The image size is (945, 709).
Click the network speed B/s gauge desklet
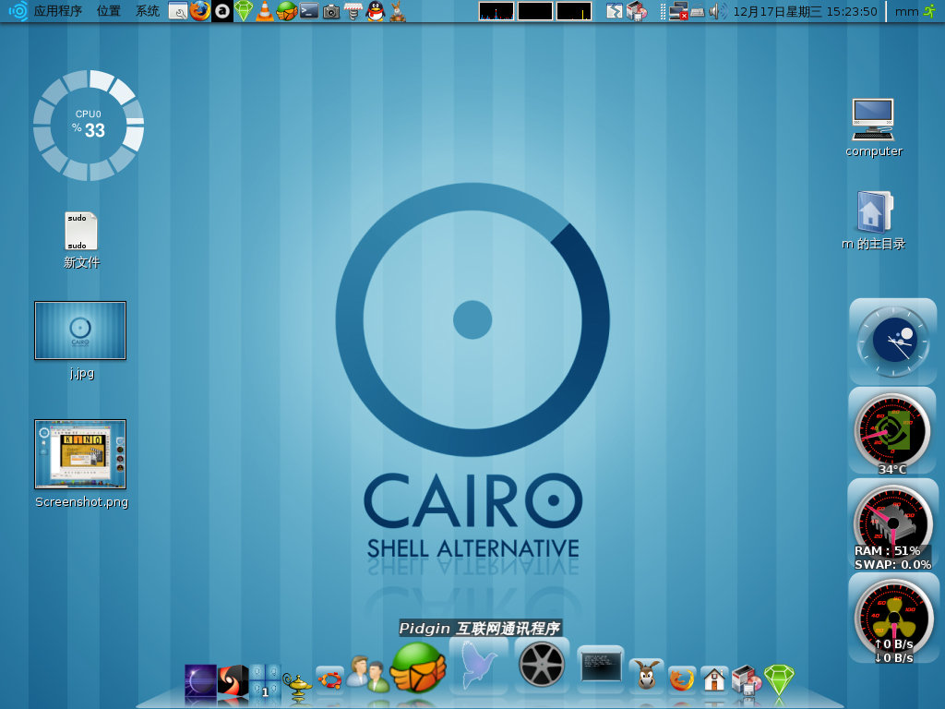point(893,618)
